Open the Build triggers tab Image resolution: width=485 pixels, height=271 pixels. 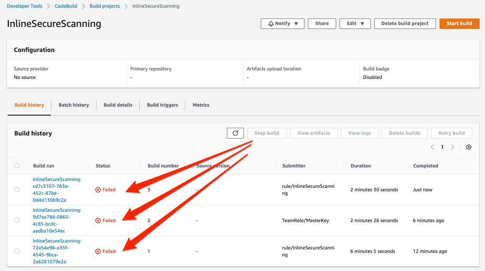[162, 105]
